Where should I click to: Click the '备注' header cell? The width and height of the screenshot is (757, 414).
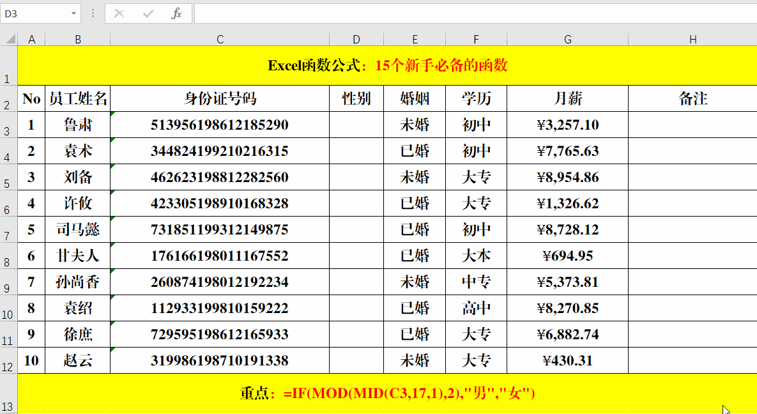692,98
